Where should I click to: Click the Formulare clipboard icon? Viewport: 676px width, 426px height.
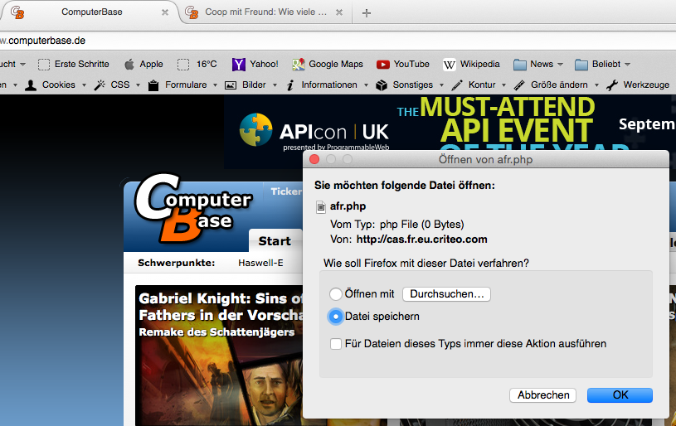153,85
